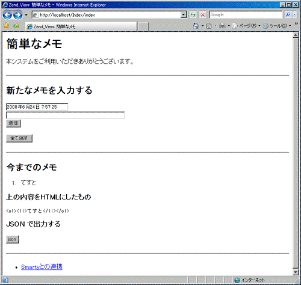Screen dimensions: 301x285
Task: Select the Zend_View 簡単なメモ tab
Action: click(x=81, y=26)
